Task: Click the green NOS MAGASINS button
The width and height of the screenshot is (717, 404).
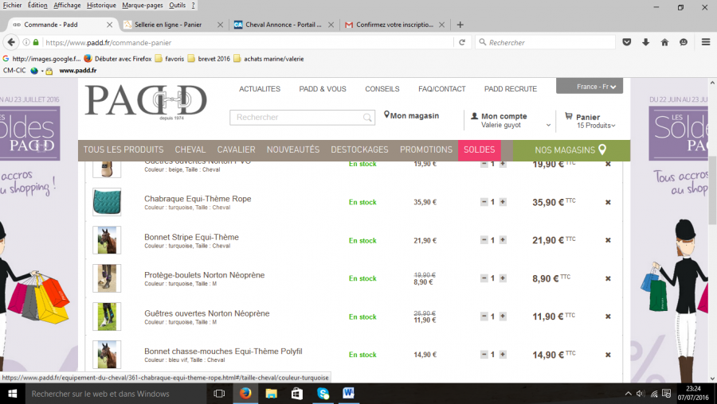Action: 571,150
